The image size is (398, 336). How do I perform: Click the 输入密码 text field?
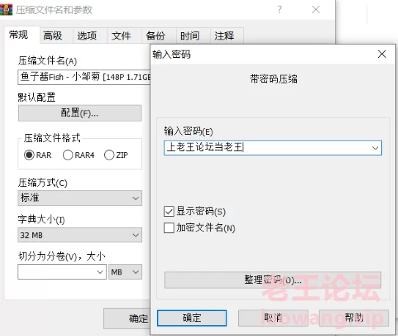pyautogui.click(x=273, y=148)
